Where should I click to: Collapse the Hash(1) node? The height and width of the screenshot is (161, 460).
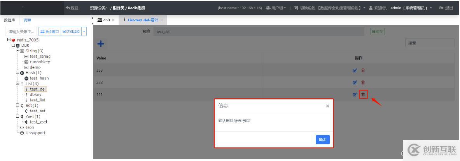coord(17,72)
